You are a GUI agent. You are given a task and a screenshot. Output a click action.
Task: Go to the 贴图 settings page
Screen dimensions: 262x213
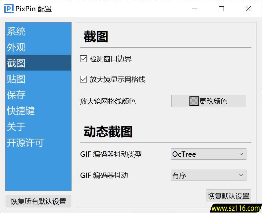point(16,79)
